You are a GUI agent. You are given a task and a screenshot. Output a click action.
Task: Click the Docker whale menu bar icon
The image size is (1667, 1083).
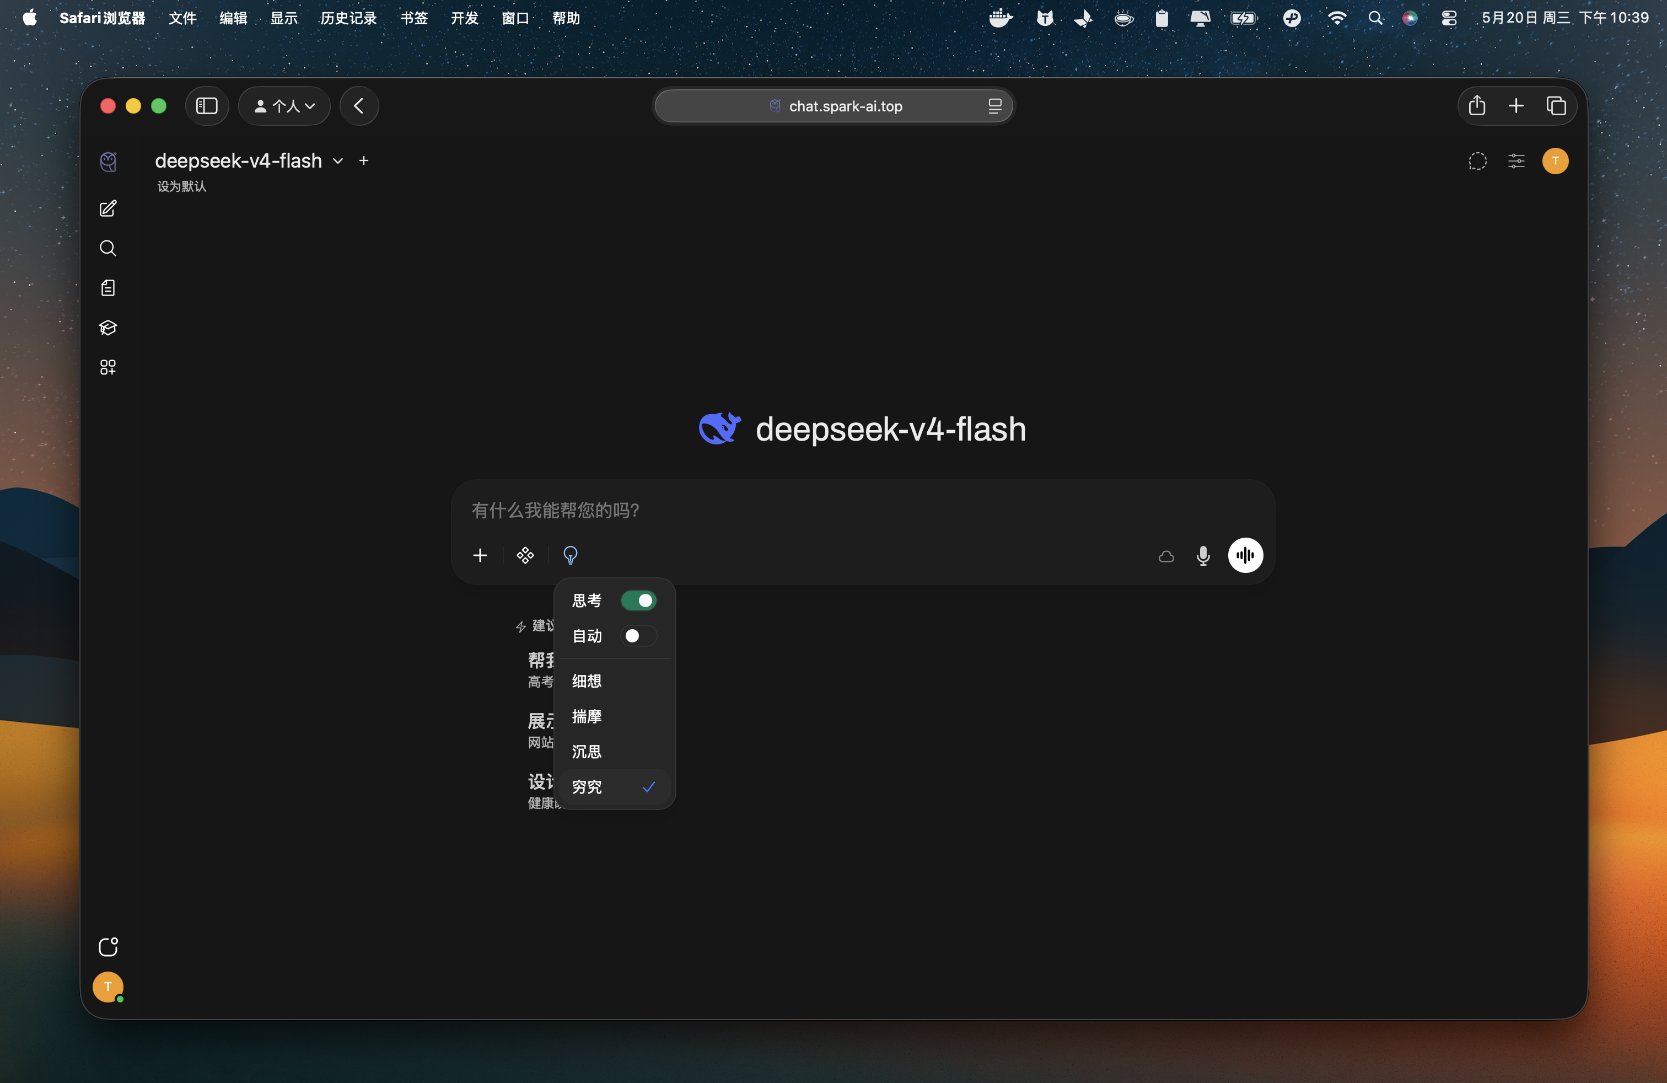point(1001,18)
